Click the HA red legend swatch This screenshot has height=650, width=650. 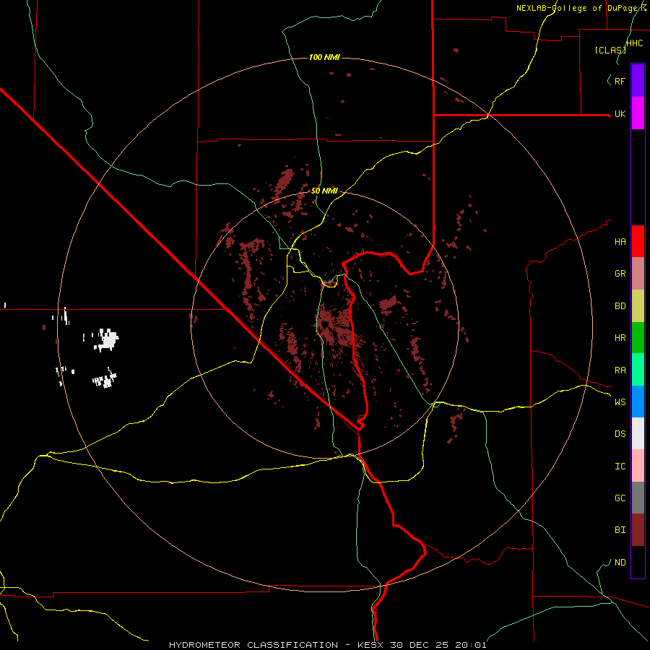[x=638, y=241]
